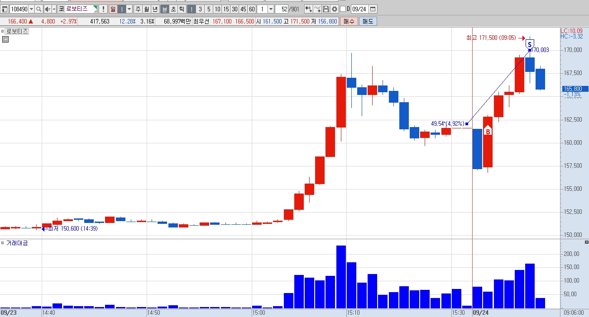The image size is (589, 317).
Task: Click the 거래대금 volume panel label
Action: [17, 243]
